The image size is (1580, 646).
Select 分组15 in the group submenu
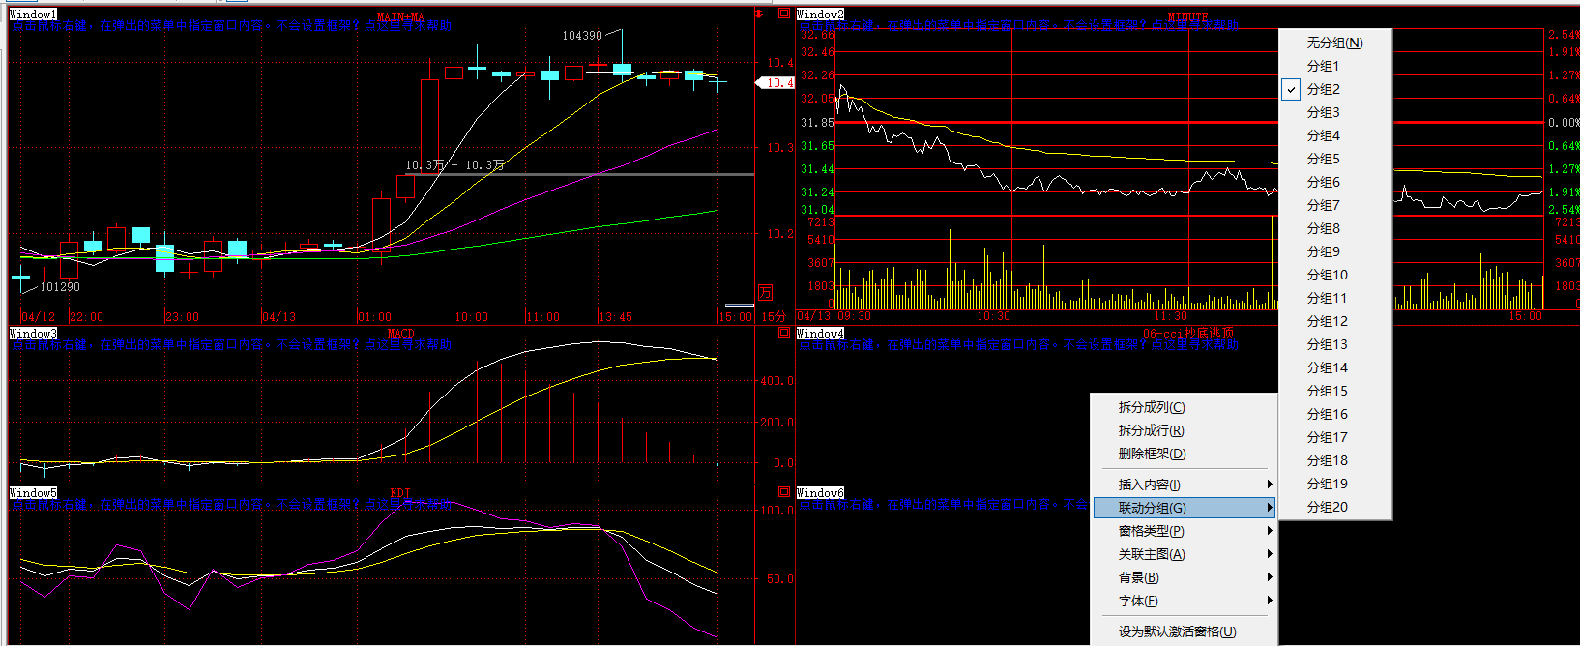(1335, 391)
